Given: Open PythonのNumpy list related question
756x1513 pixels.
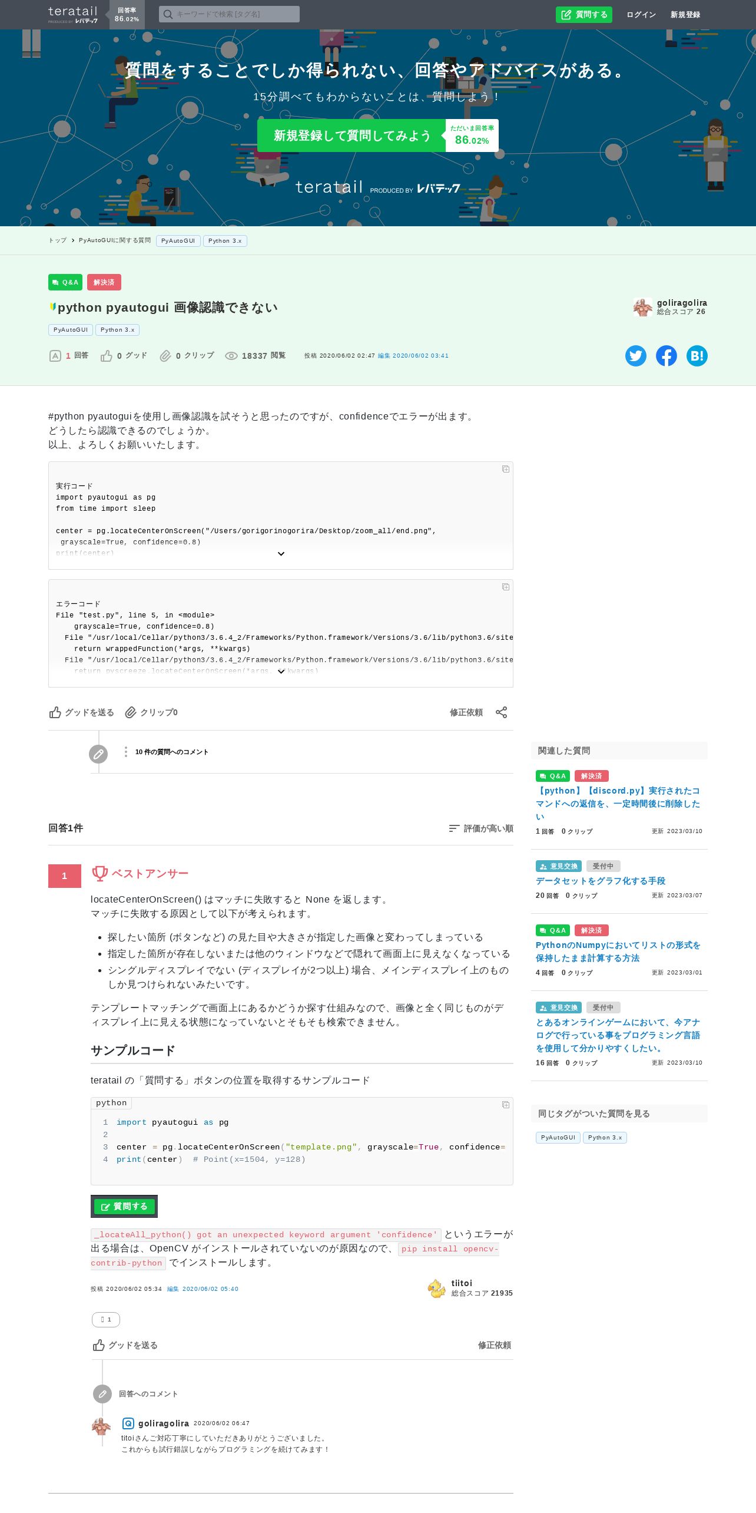Looking at the screenshot, I should pyautogui.click(x=618, y=952).
